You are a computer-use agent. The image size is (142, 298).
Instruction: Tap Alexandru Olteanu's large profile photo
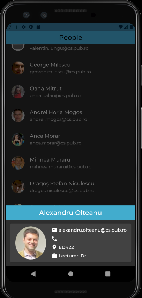tap(31, 243)
